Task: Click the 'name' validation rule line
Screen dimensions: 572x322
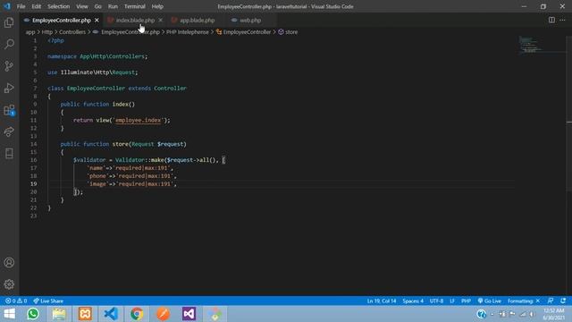Action: (x=130, y=168)
